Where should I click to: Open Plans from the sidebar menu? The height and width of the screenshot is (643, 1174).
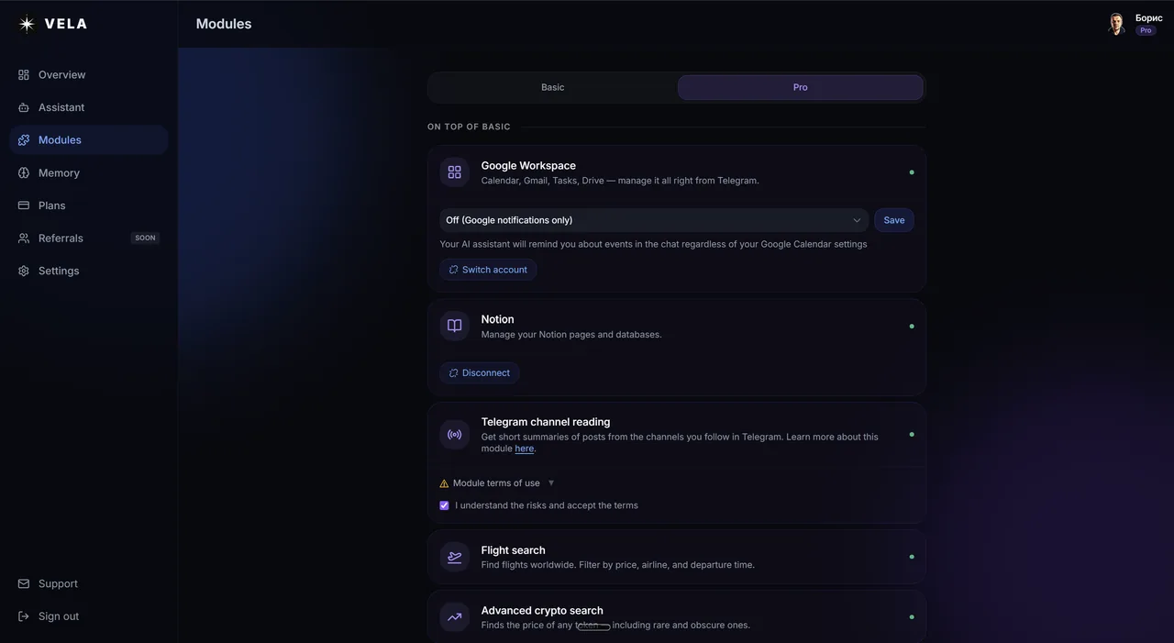pyautogui.click(x=88, y=205)
